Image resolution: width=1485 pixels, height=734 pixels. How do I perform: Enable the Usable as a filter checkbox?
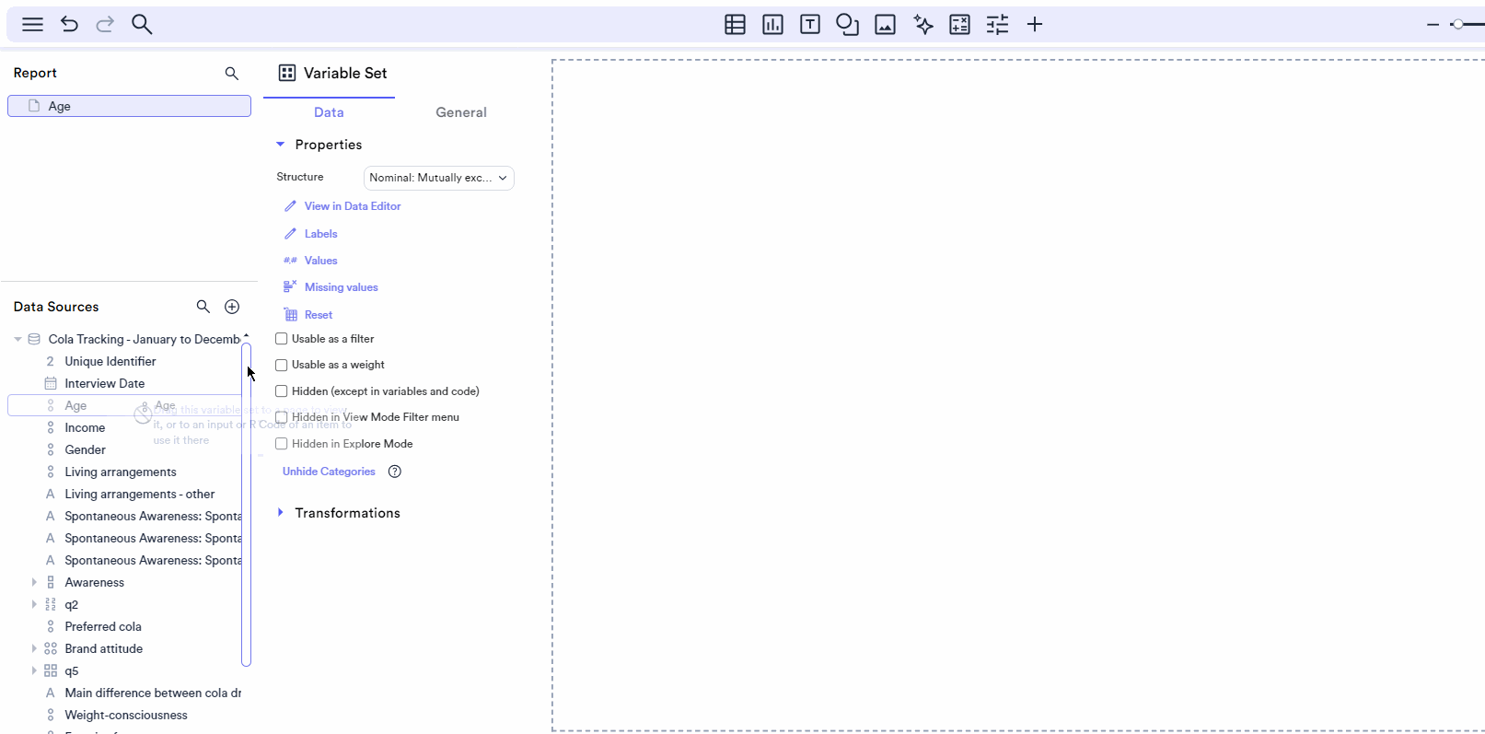point(282,339)
